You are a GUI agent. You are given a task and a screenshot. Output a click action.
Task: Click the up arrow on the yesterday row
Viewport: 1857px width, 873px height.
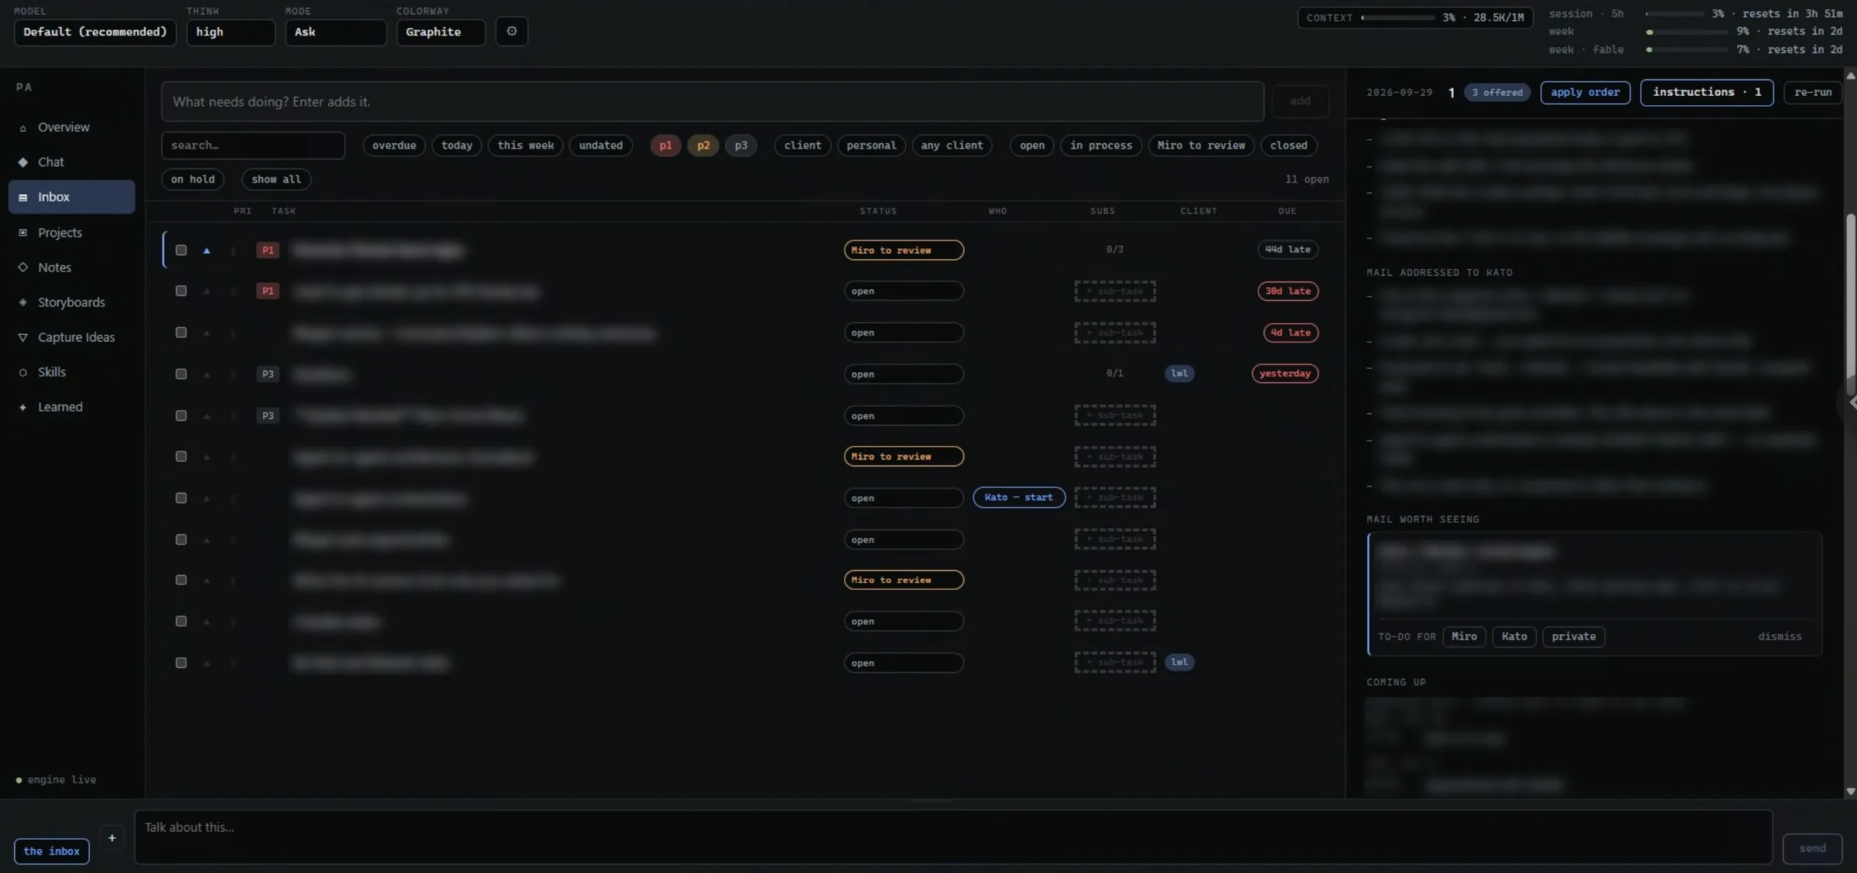pos(207,374)
